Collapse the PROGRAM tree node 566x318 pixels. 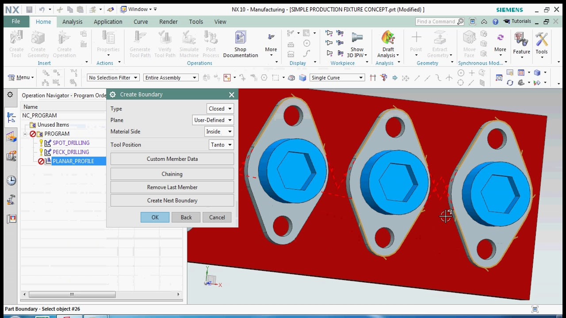[x=26, y=134]
